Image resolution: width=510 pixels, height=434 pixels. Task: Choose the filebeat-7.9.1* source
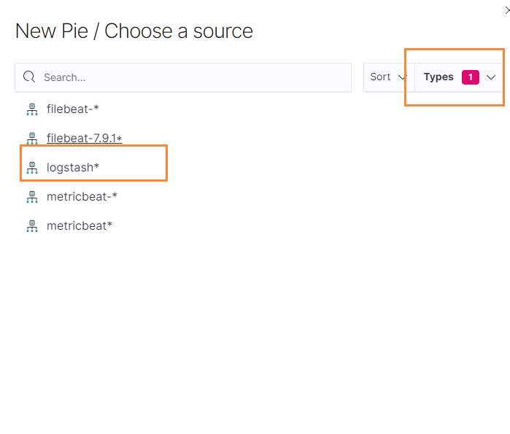pyautogui.click(x=84, y=139)
